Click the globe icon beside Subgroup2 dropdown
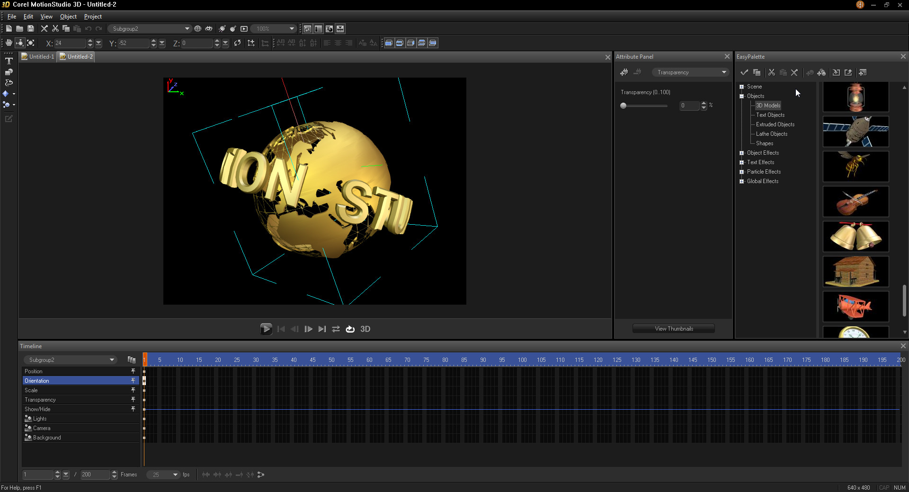Screen dimensions: 909x492 coord(198,29)
